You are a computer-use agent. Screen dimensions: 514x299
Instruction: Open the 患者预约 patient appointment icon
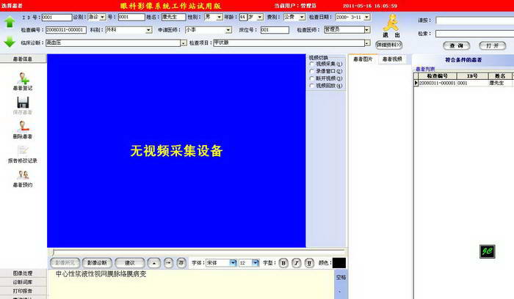23,174
